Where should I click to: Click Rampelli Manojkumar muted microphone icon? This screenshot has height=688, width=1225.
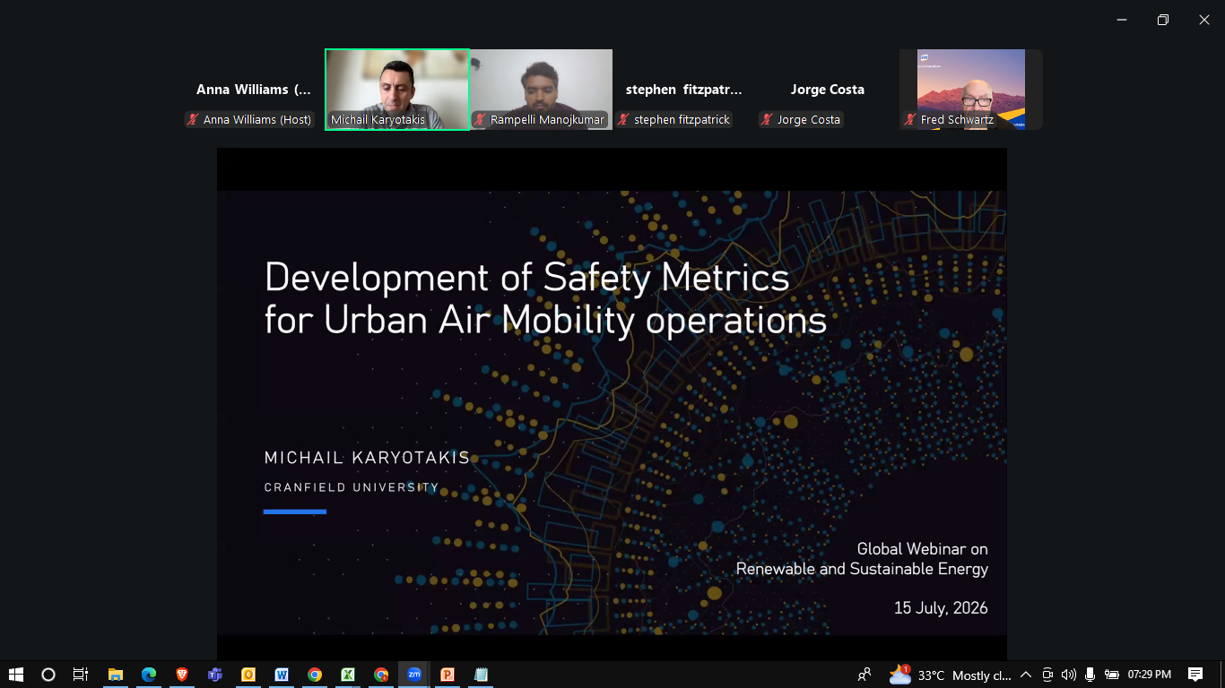[x=480, y=119]
